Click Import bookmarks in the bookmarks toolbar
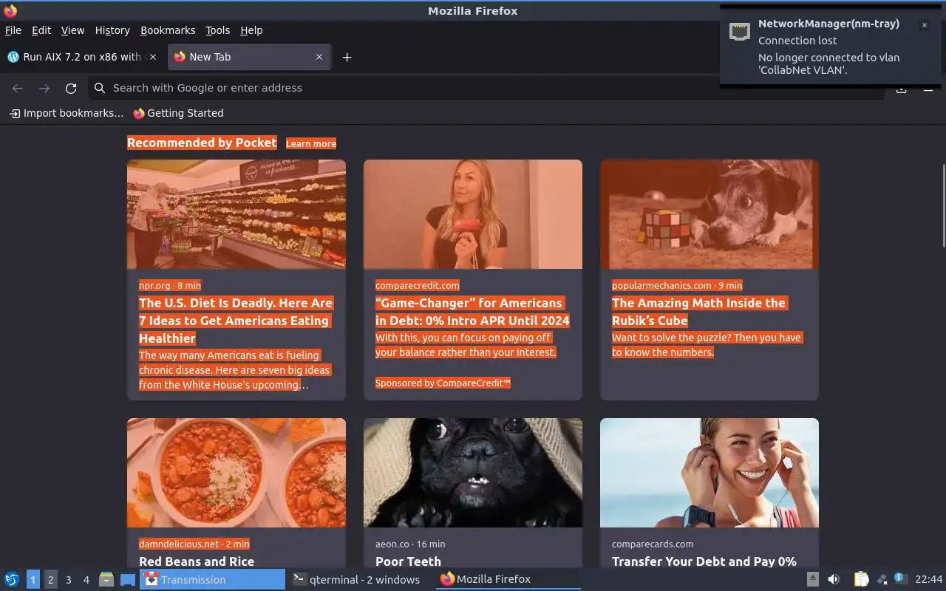946x591 pixels. [x=67, y=113]
